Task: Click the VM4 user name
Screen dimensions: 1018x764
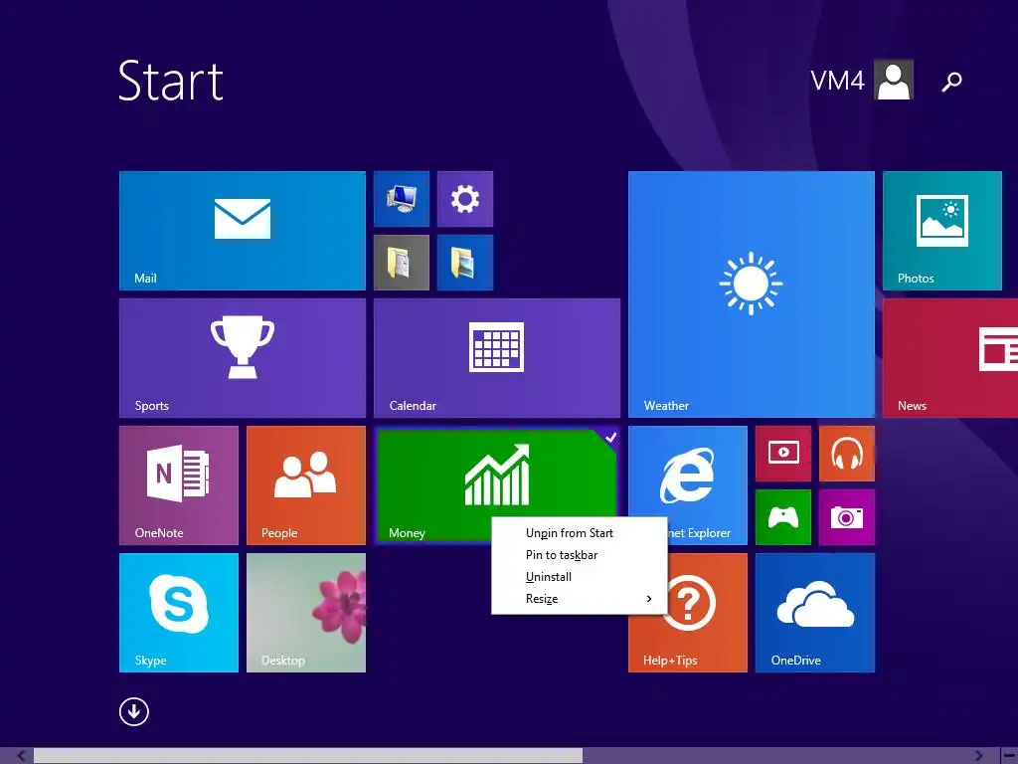Action: pos(837,81)
